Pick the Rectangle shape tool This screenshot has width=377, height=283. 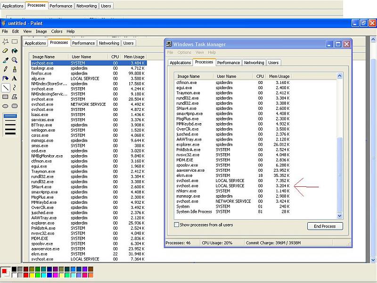[x=5, y=97]
